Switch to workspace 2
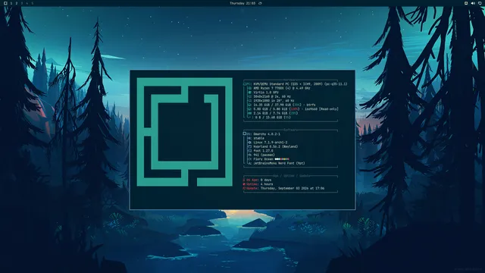Screen dimensions: 485x273 click(x=17, y=3)
